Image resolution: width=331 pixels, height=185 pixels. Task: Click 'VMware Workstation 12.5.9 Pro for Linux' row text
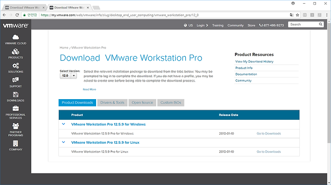click(100, 151)
